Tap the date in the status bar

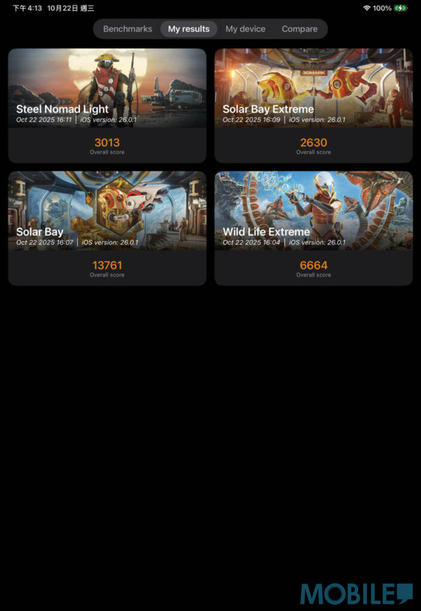pyautogui.click(x=70, y=8)
